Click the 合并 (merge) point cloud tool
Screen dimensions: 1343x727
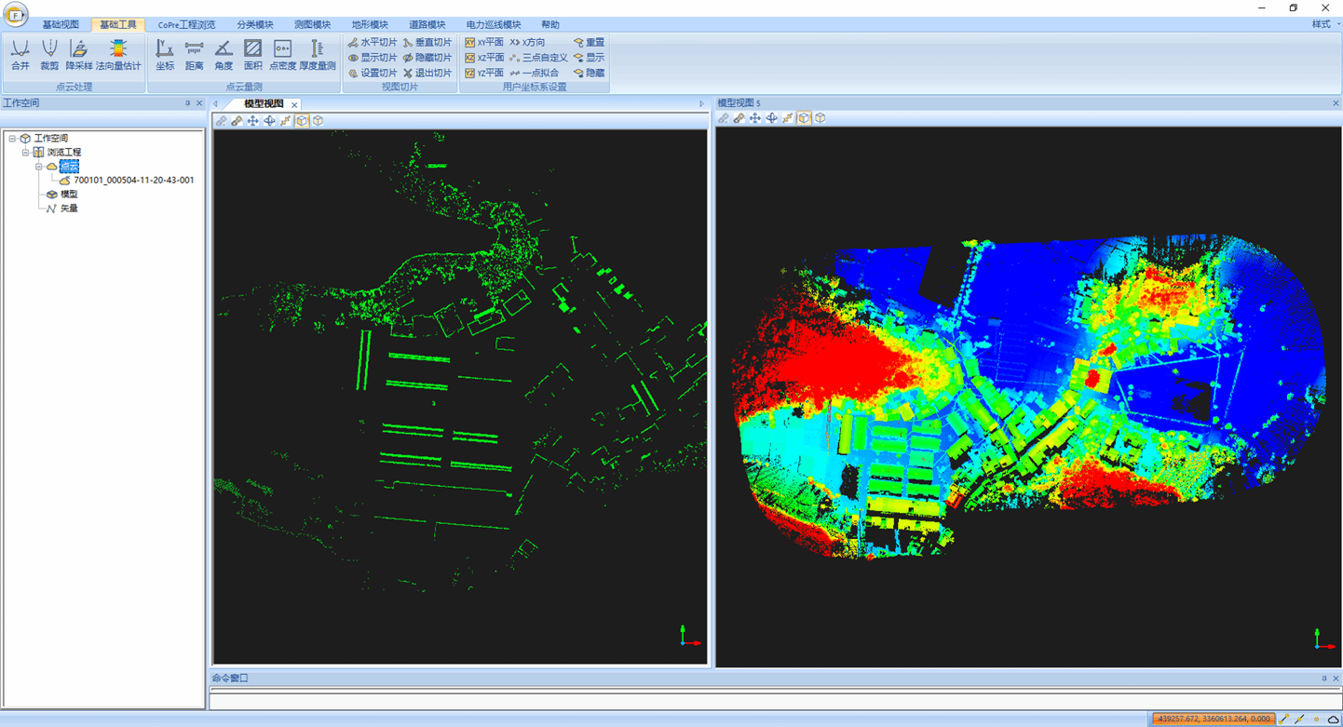(20, 55)
